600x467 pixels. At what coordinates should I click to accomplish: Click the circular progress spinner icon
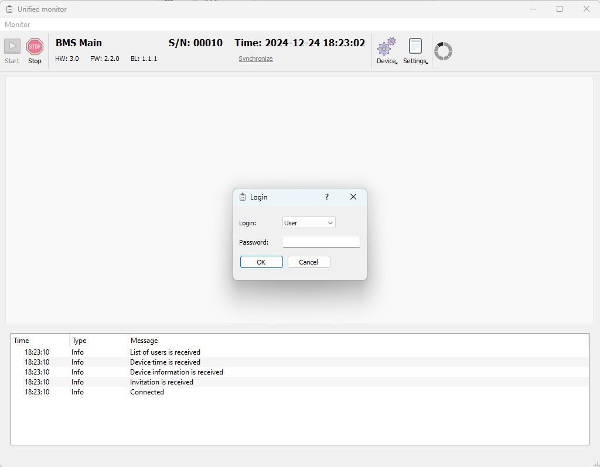[443, 51]
